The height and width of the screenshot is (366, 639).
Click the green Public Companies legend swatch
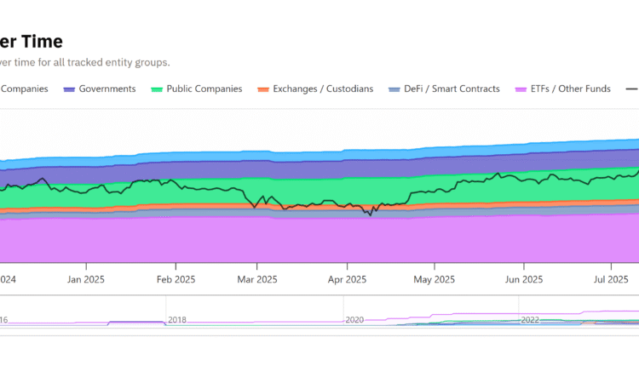(157, 89)
